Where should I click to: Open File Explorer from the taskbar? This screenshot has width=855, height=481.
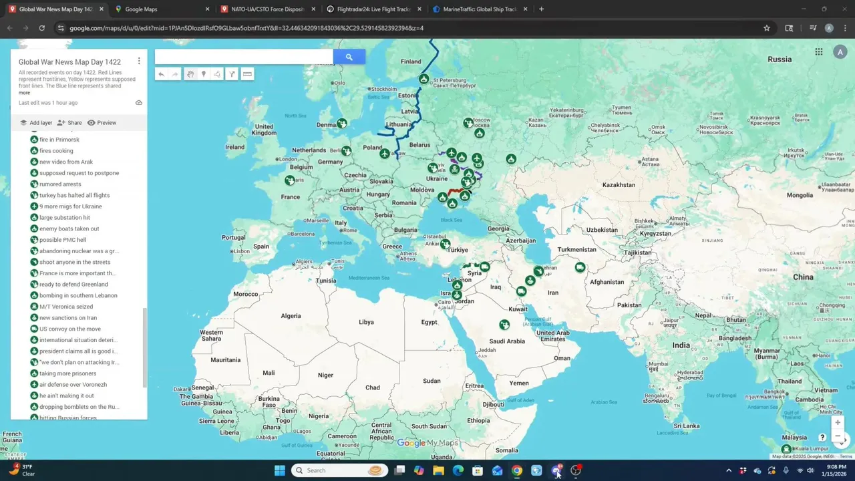[x=438, y=470]
